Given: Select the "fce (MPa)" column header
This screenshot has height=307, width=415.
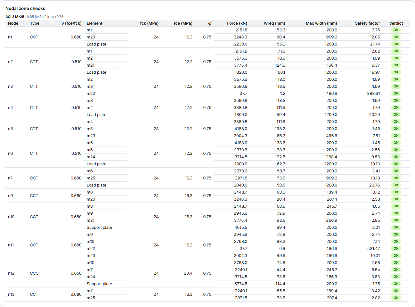Looking at the screenshot, I should pos(183,23).
